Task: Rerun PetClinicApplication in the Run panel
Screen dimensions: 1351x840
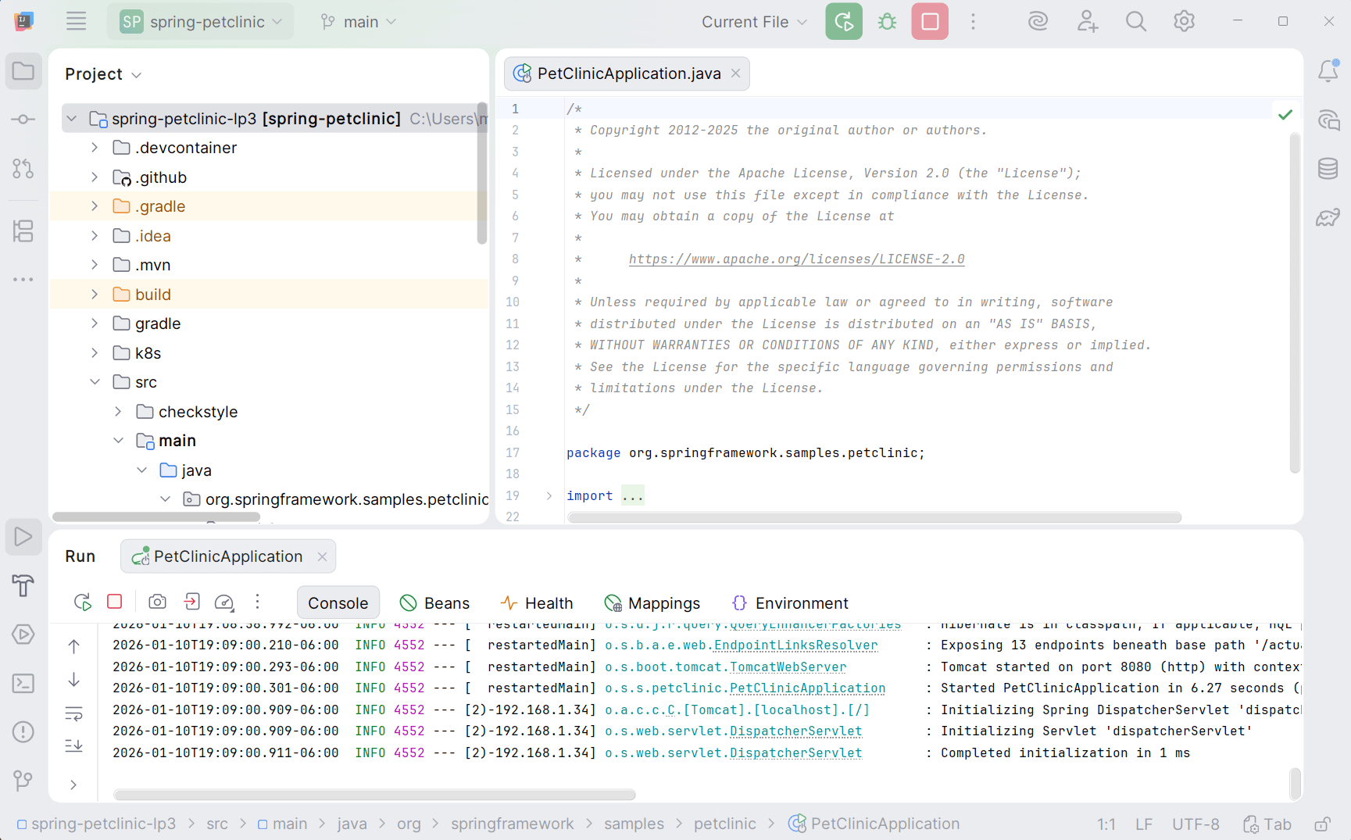Action: coord(82,602)
